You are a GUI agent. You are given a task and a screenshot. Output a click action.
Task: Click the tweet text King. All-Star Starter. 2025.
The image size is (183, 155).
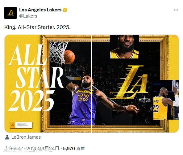click(37, 27)
